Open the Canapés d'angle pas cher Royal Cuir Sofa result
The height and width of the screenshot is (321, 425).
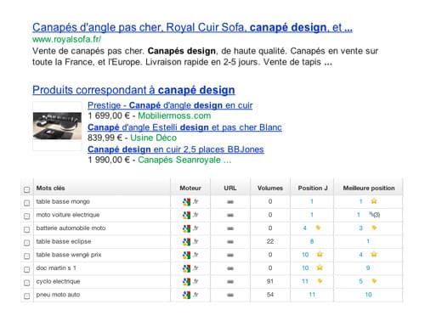[192, 27]
